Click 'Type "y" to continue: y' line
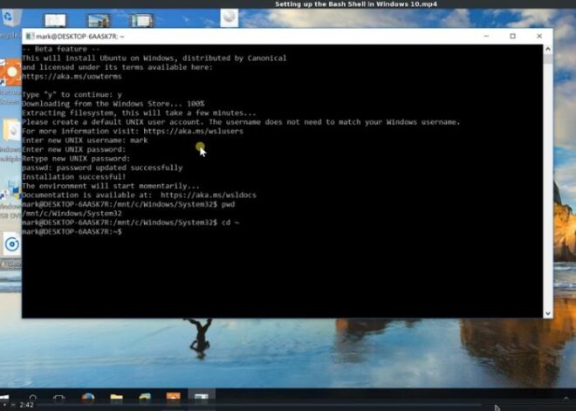The width and height of the screenshot is (576, 411). (x=72, y=95)
